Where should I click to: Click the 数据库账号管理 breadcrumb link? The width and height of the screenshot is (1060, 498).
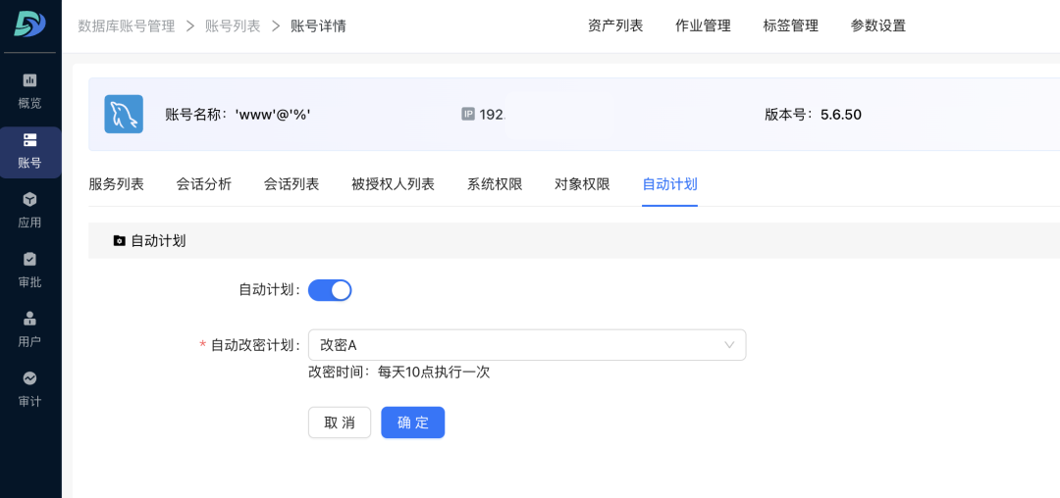click(x=127, y=25)
